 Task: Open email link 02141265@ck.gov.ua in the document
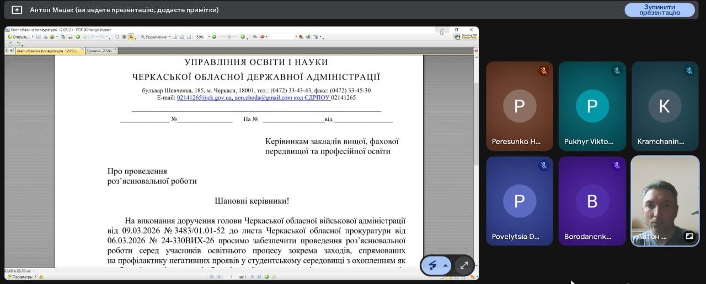click(204, 97)
